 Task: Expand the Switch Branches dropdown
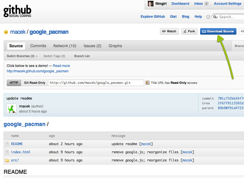point(22,56)
